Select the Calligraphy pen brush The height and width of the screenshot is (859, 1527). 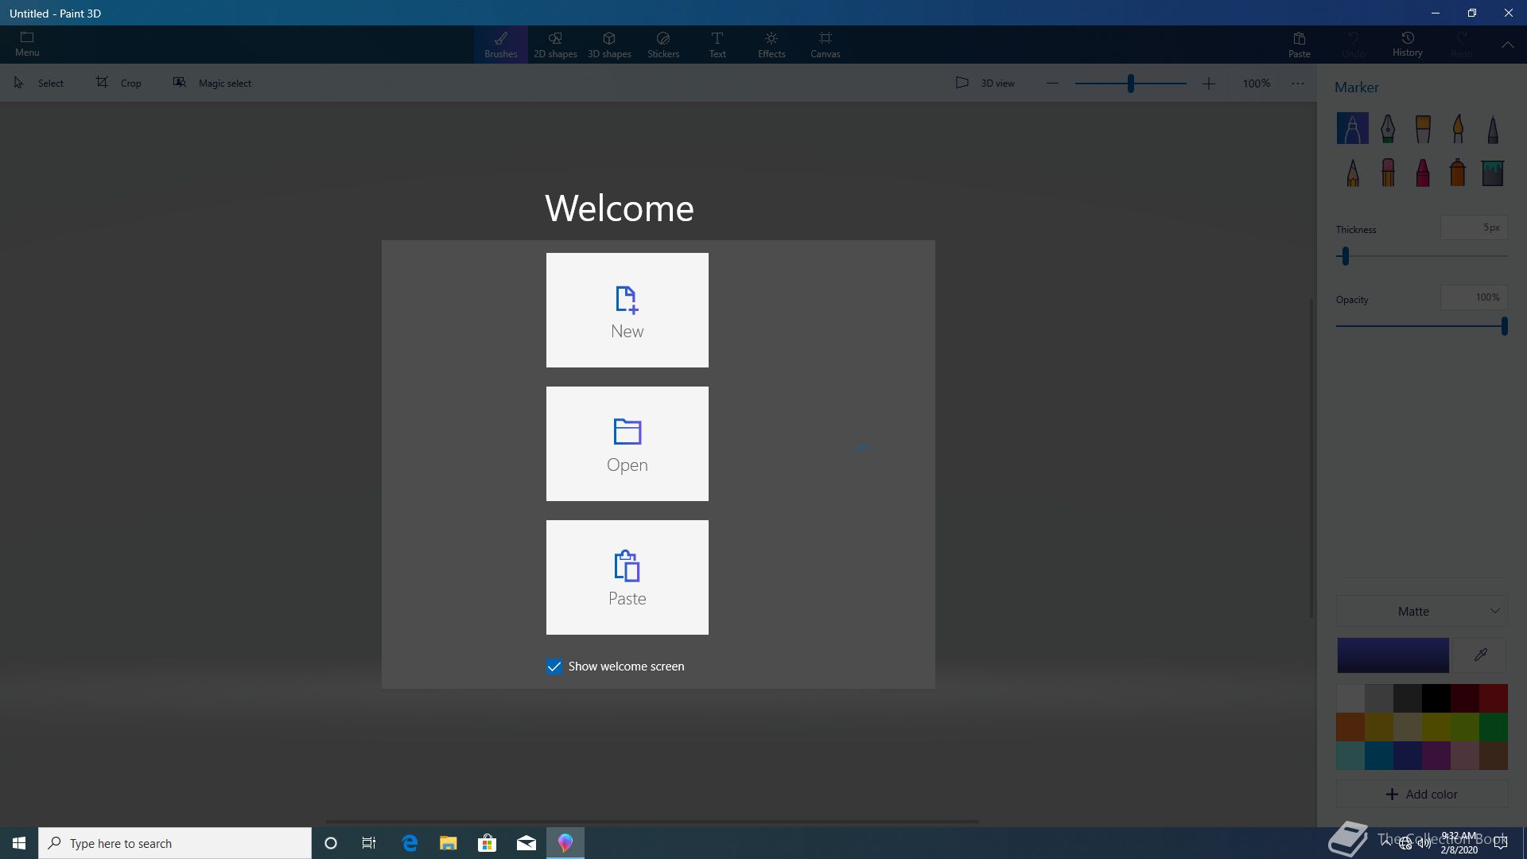point(1388,128)
